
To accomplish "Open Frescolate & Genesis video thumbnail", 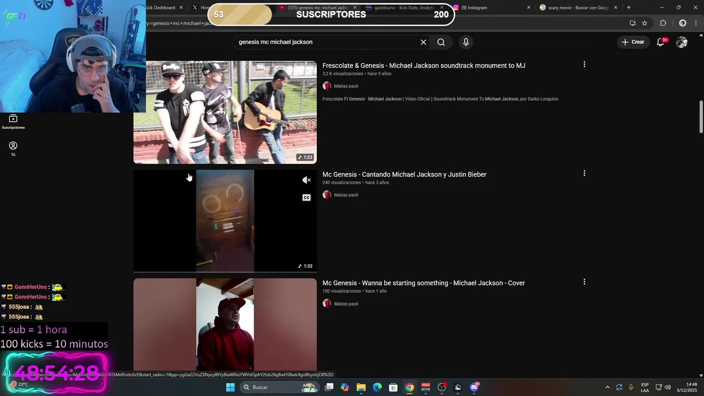I will tap(225, 112).
